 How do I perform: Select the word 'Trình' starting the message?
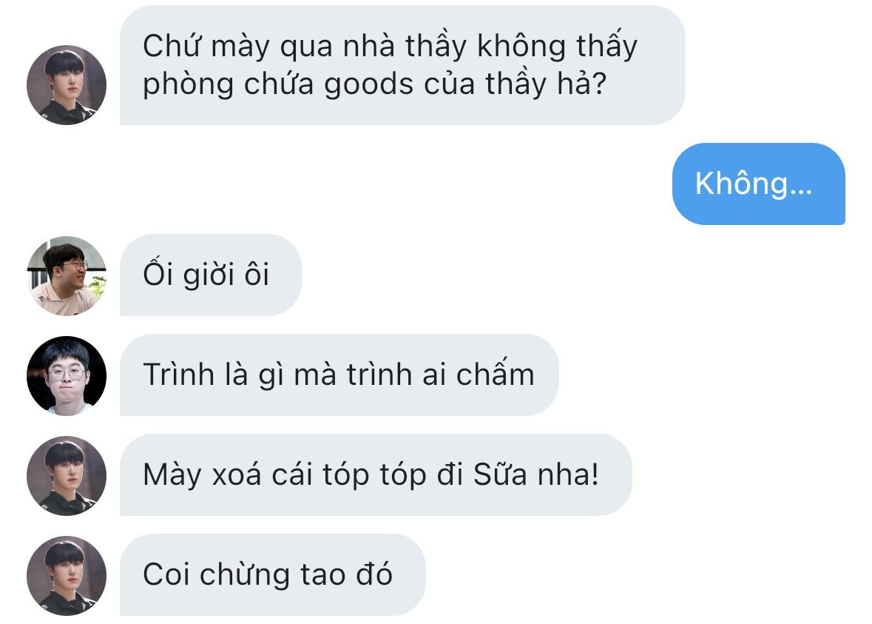(178, 374)
